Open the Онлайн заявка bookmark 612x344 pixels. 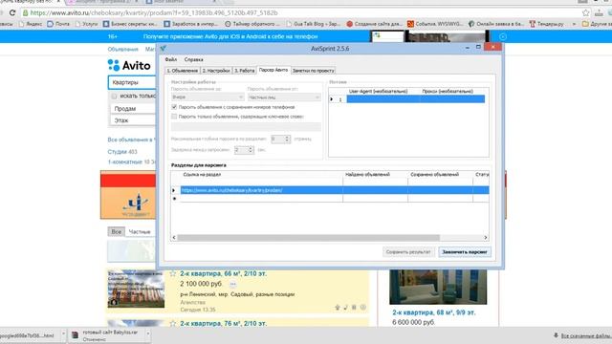(x=496, y=24)
